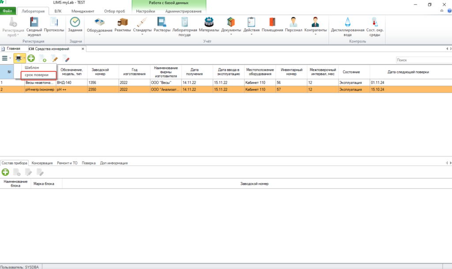Switch to the Поверка tab
Viewport: 452px width, 269px height.
[88, 163]
